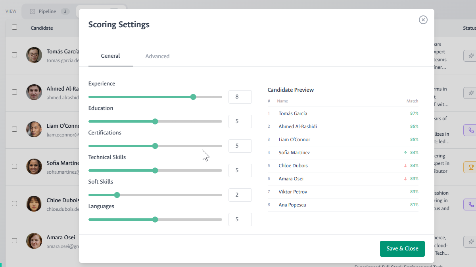Click the trophy status icon in Sofia Martínez's row
The height and width of the screenshot is (267, 476).
pyautogui.click(x=471, y=167)
